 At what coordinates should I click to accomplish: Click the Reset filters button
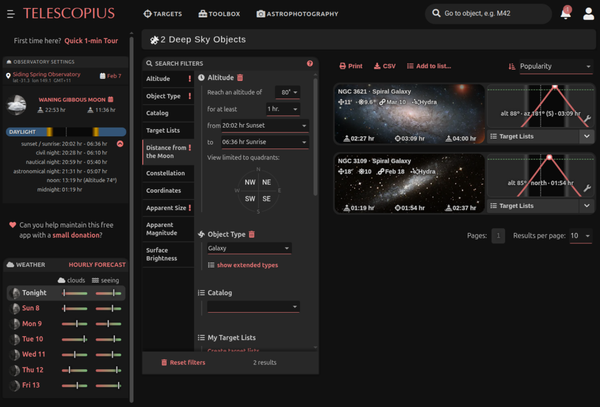click(183, 362)
